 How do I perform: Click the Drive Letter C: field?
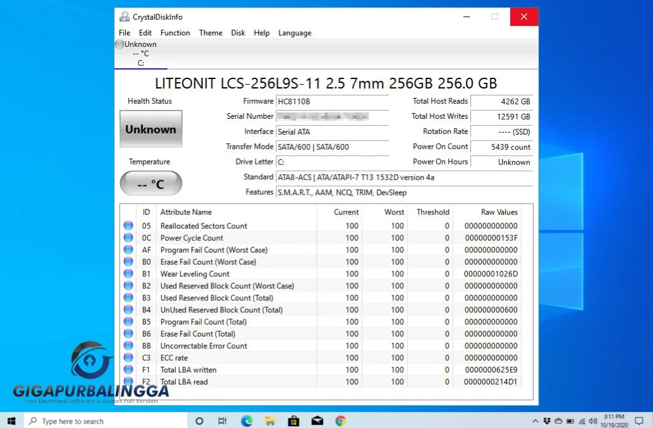click(x=333, y=162)
